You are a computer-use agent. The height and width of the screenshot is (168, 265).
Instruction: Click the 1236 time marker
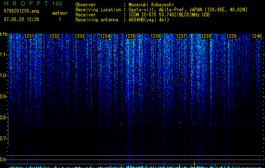click(155, 36)
